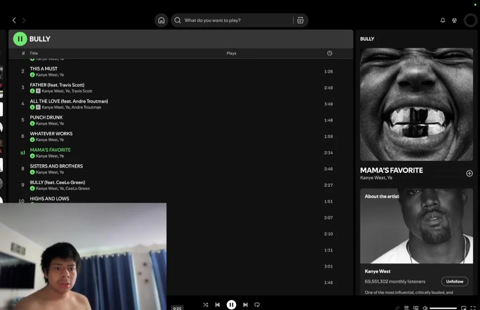This screenshot has width=480, height=310.
Task: Pause the BULLY album with green button
Action: tap(20, 39)
